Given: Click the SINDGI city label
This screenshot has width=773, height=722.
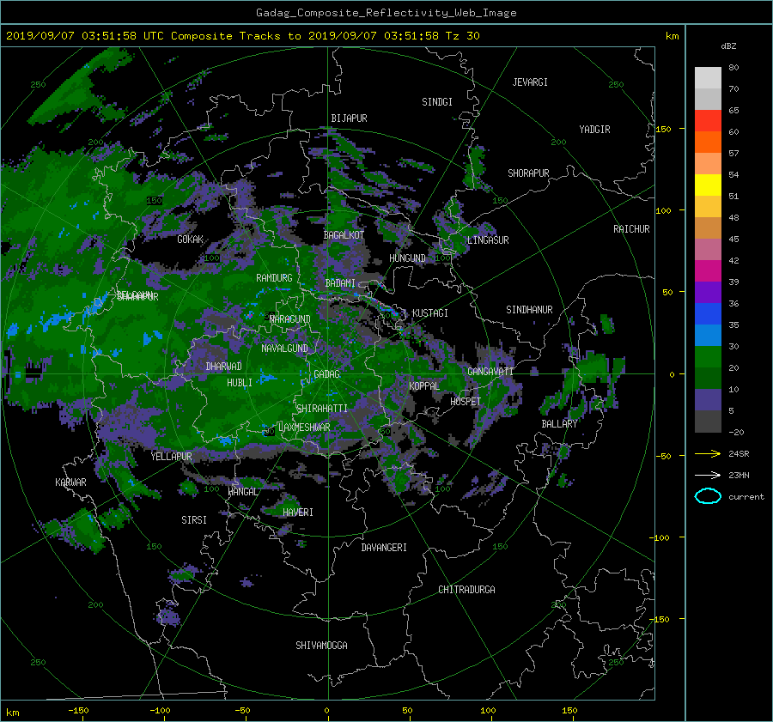Looking at the screenshot, I should pos(437,102).
